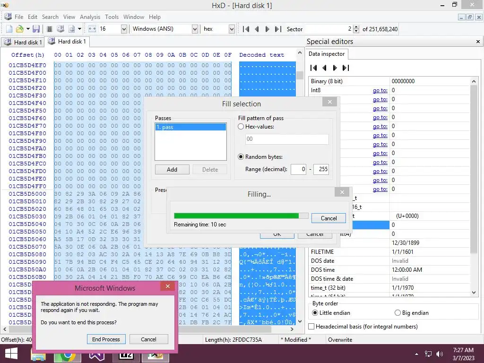Select the Data inspector tab
484x363 pixels.
click(x=327, y=54)
